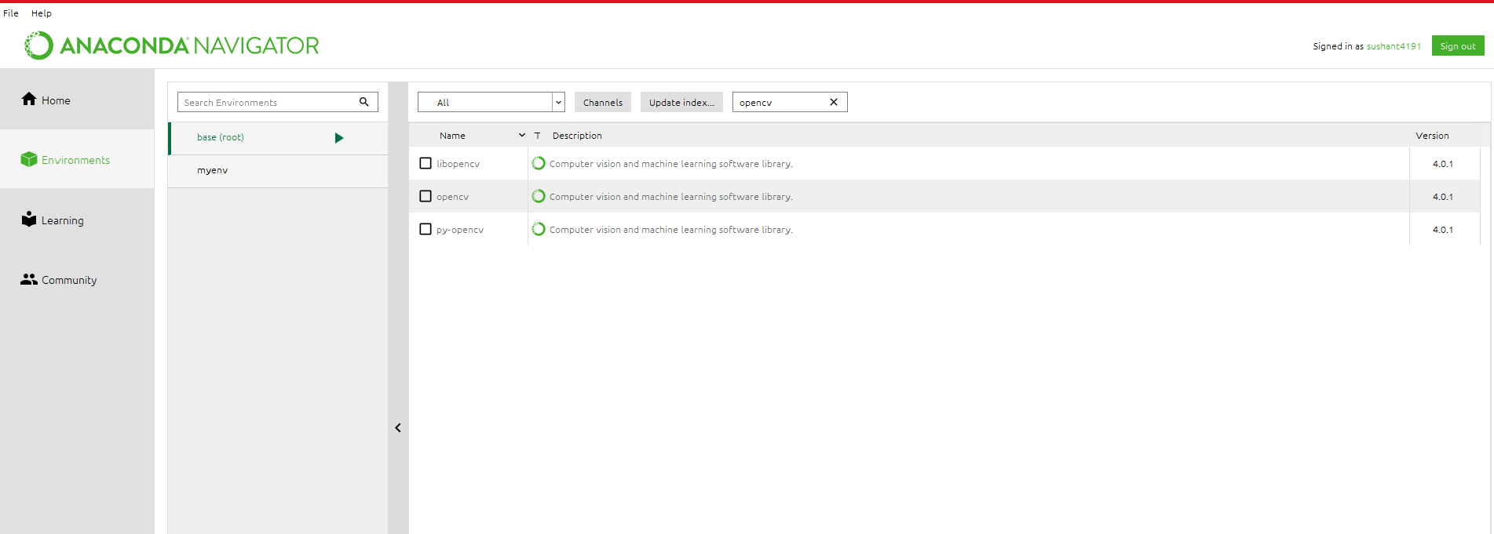Image resolution: width=1494 pixels, height=534 pixels.
Task: Open the Home section icon
Action: coord(29,99)
